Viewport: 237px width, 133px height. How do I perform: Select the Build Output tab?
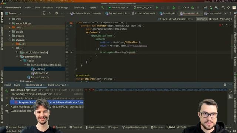click(34, 85)
